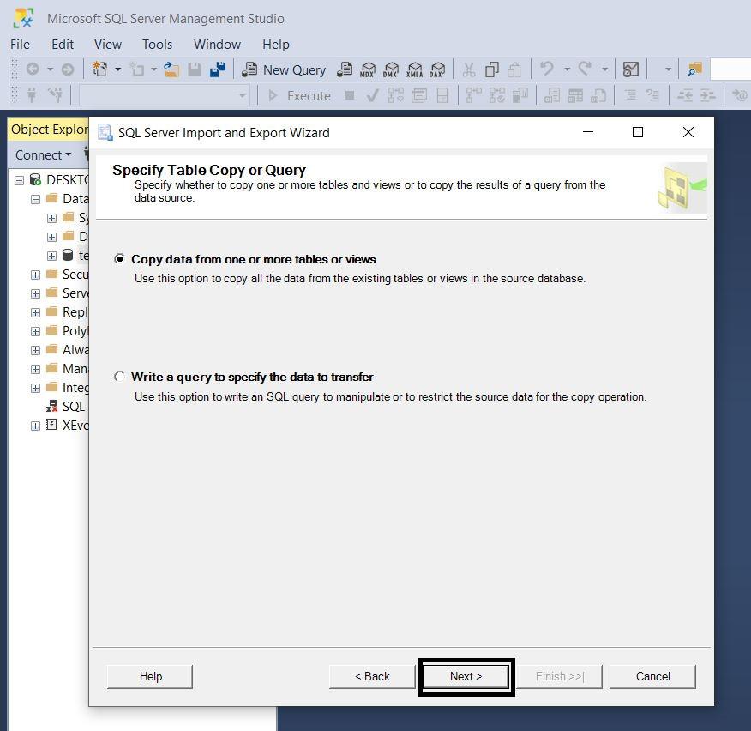Click the navigate backward arrow icon
This screenshot has height=731, width=751.
tap(33, 69)
